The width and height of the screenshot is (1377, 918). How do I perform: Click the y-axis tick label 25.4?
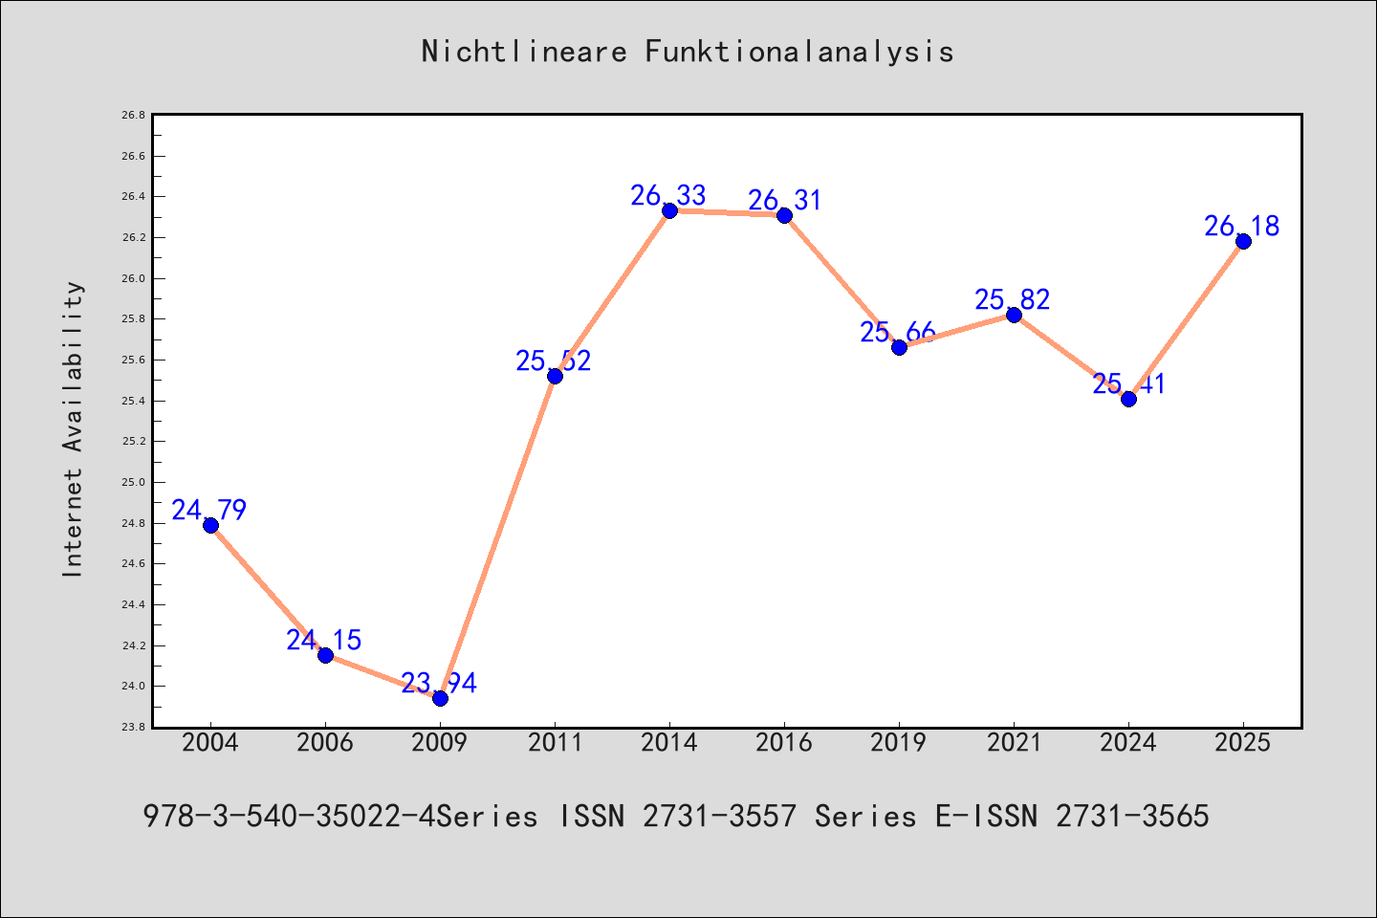point(133,401)
